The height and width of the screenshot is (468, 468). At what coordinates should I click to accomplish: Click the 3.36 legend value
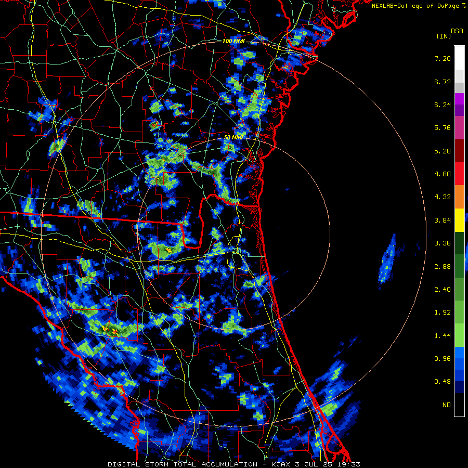click(x=443, y=243)
